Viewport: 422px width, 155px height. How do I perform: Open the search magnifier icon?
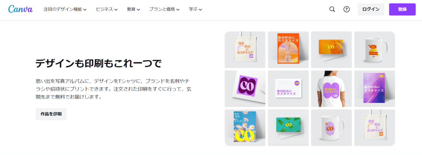[x=332, y=9]
